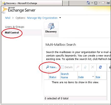Viewport: 111px width, 105px height.
Task: Click the Exchange Server logo
Action: point(19,10)
